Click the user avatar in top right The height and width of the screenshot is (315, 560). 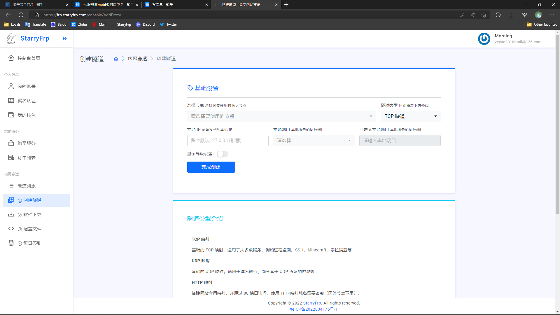[x=484, y=38]
